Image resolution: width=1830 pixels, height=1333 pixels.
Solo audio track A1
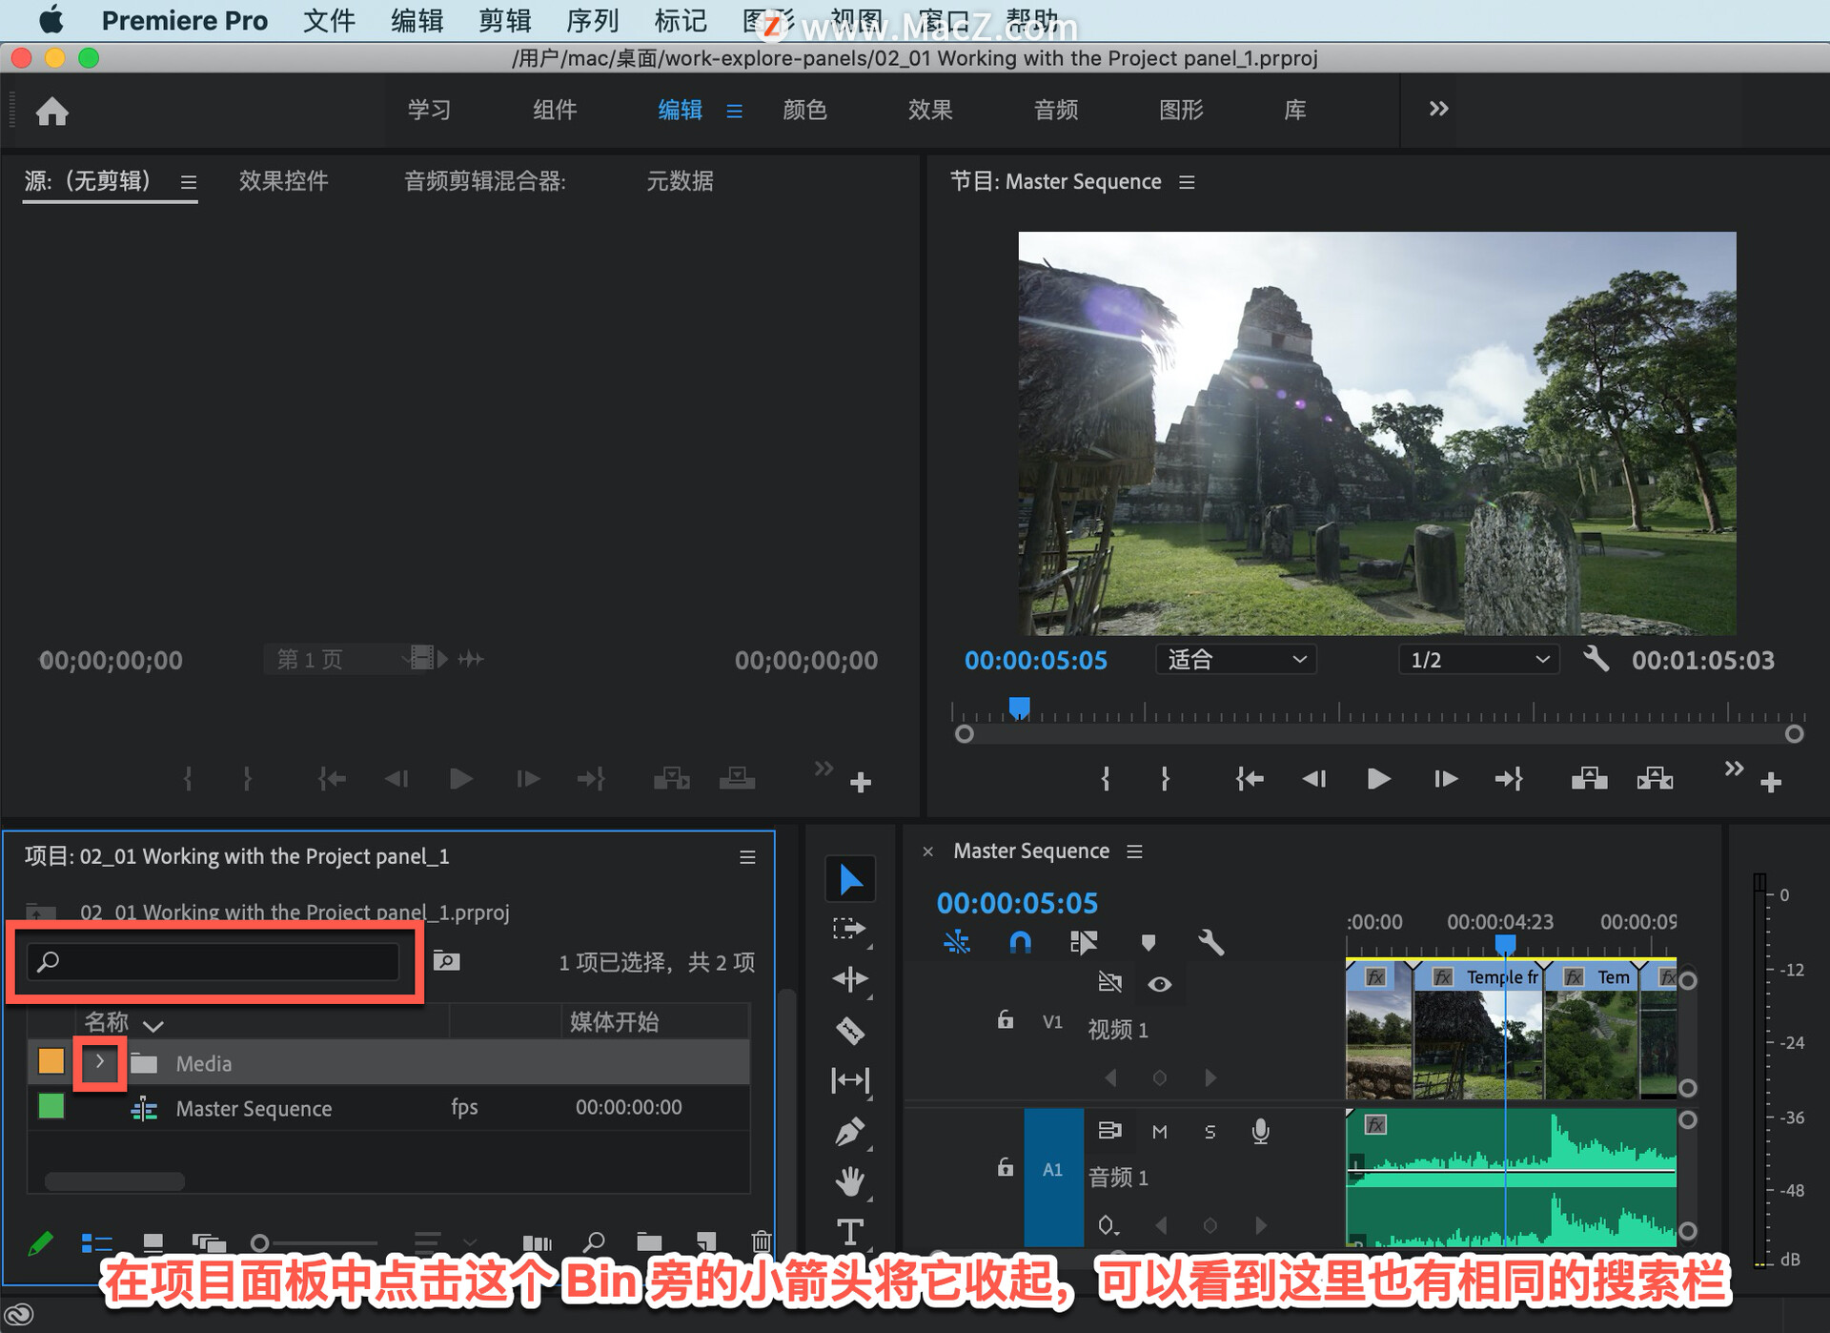click(x=1210, y=1131)
